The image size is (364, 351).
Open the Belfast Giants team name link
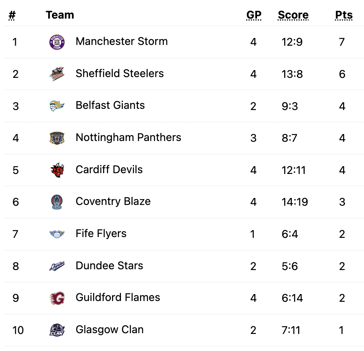pyautogui.click(x=110, y=105)
